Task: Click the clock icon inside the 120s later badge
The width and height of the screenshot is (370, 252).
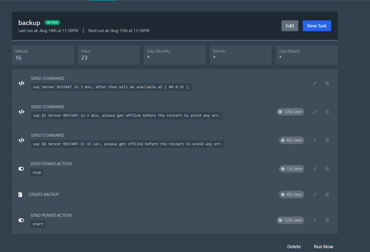Action: tap(280, 111)
